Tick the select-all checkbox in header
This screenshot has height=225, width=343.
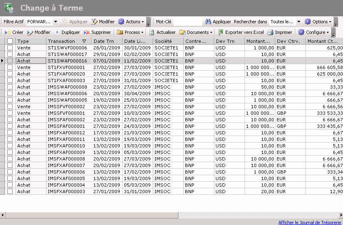10,41
